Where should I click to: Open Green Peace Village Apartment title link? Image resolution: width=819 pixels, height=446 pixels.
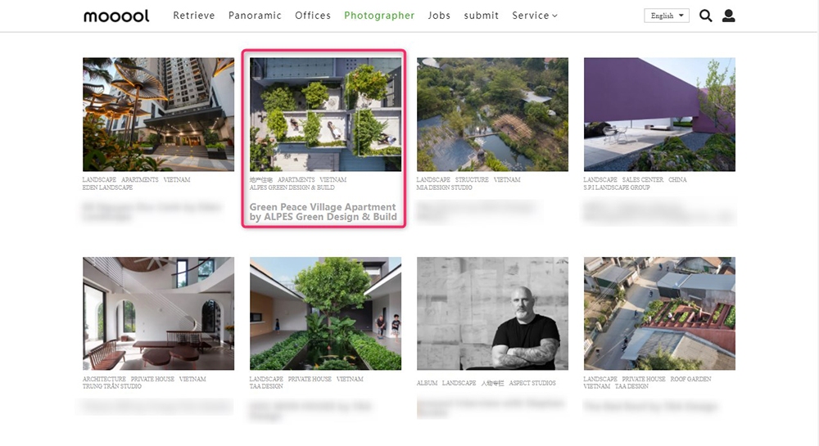324,212
